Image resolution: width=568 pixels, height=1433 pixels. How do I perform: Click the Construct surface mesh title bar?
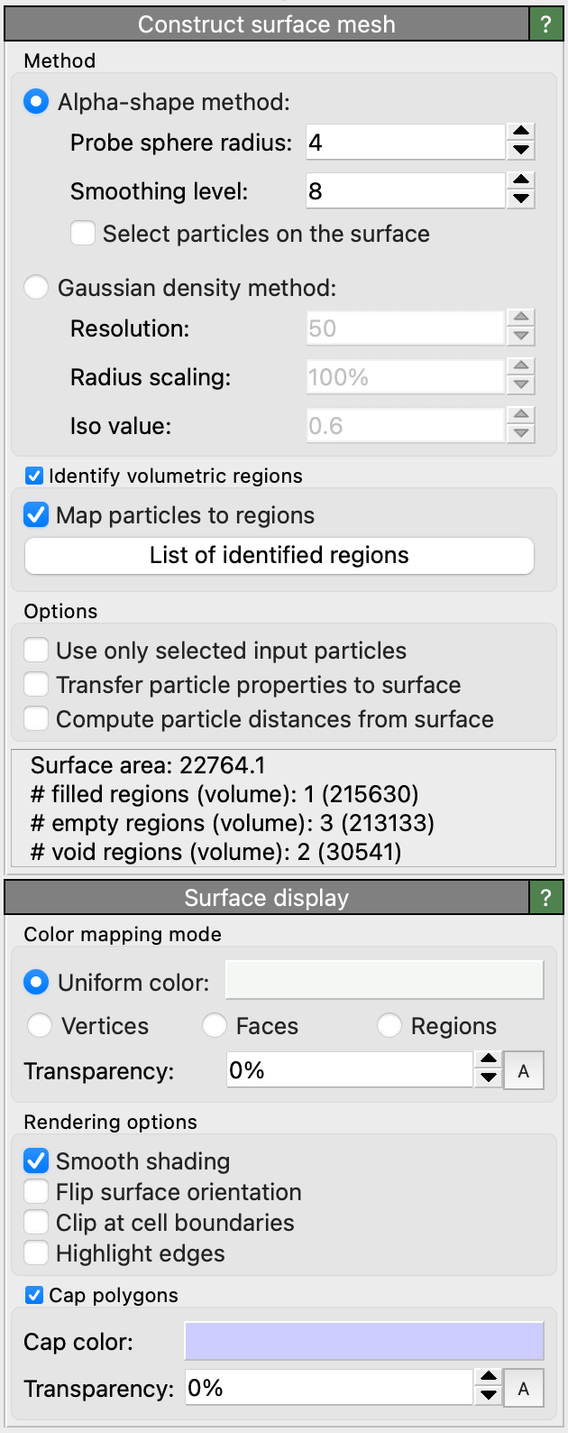pyautogui.click(x=266, y=24)
